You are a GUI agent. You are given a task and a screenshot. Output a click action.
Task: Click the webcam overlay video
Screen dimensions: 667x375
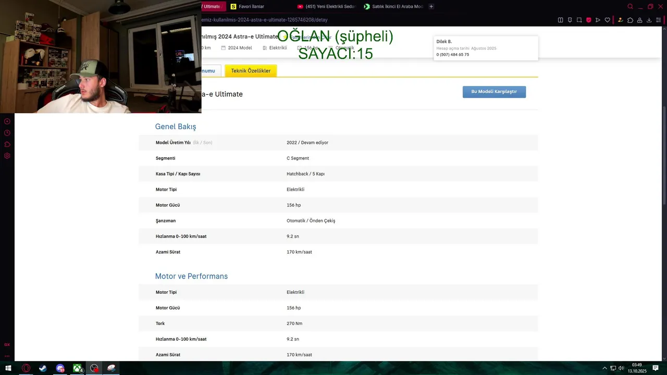click(x=101, y=56)
